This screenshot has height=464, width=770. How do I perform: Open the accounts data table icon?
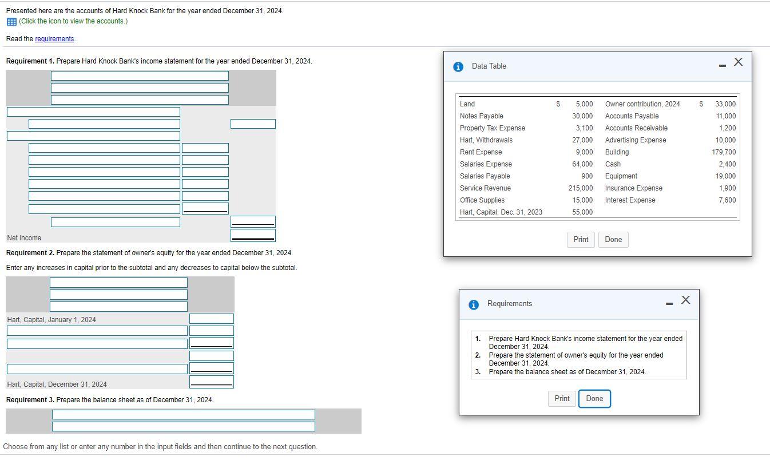[x=11, y=22]
